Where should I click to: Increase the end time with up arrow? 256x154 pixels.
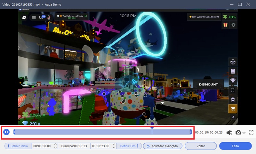coord(114,144)
